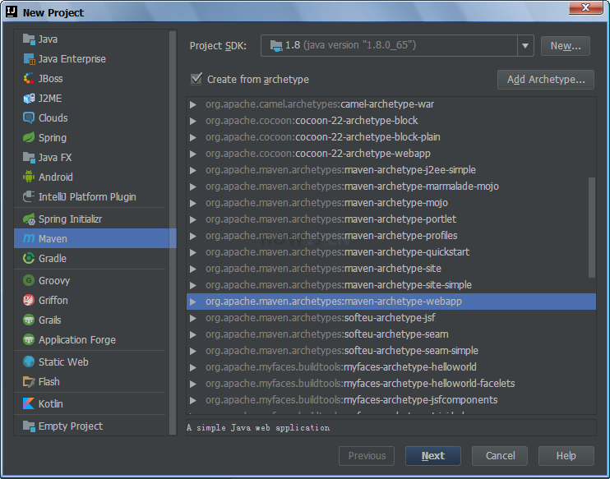The height and width of the screenshot is (479, 610).
Task: Choose Spring Initializr label in list
Action: [x=70, y=219]
